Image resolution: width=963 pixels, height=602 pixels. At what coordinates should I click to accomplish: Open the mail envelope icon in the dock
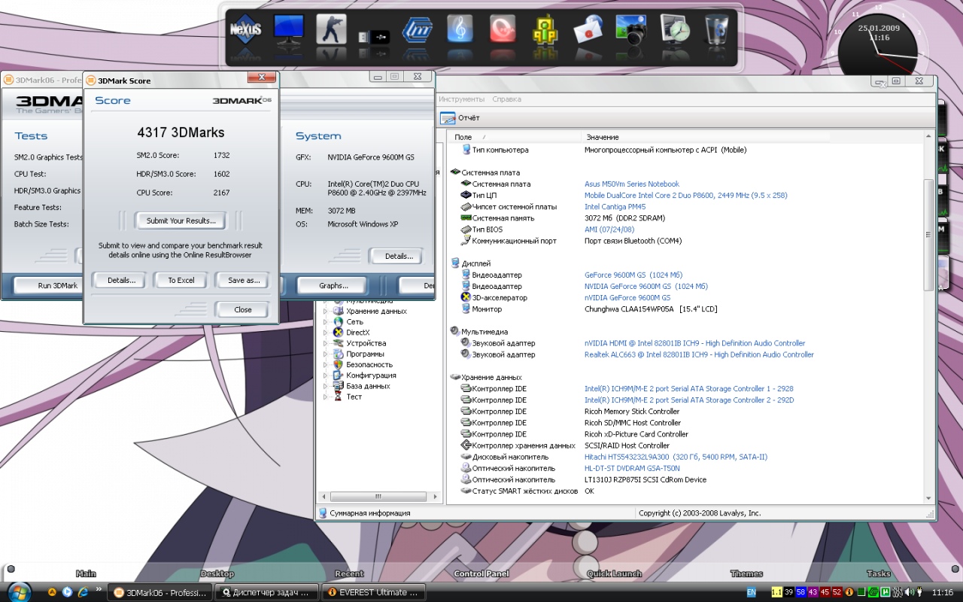pos(588,29)
